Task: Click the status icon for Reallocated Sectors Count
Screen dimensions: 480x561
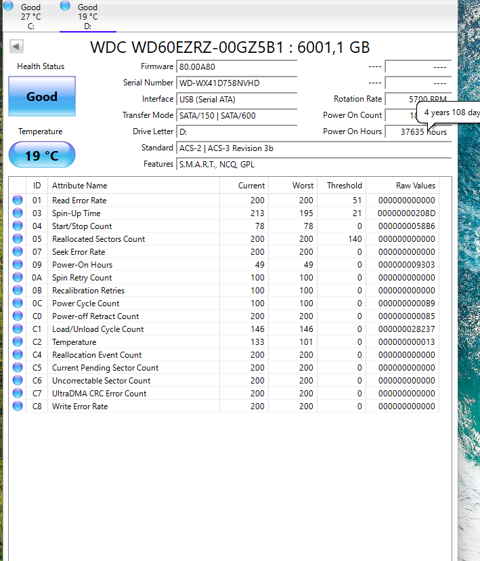Action: coord(18,238)
